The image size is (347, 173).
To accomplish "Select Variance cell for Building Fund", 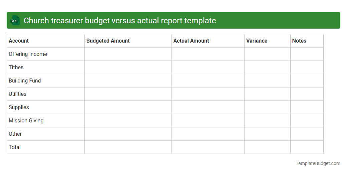I will pos(267,81).
